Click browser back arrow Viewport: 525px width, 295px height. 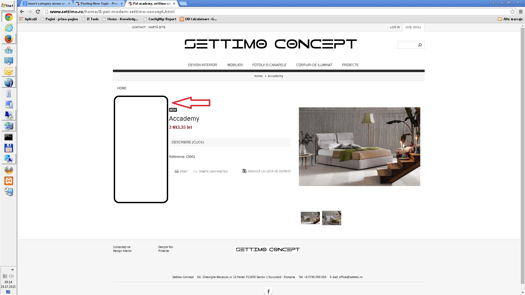coord(22,11)
